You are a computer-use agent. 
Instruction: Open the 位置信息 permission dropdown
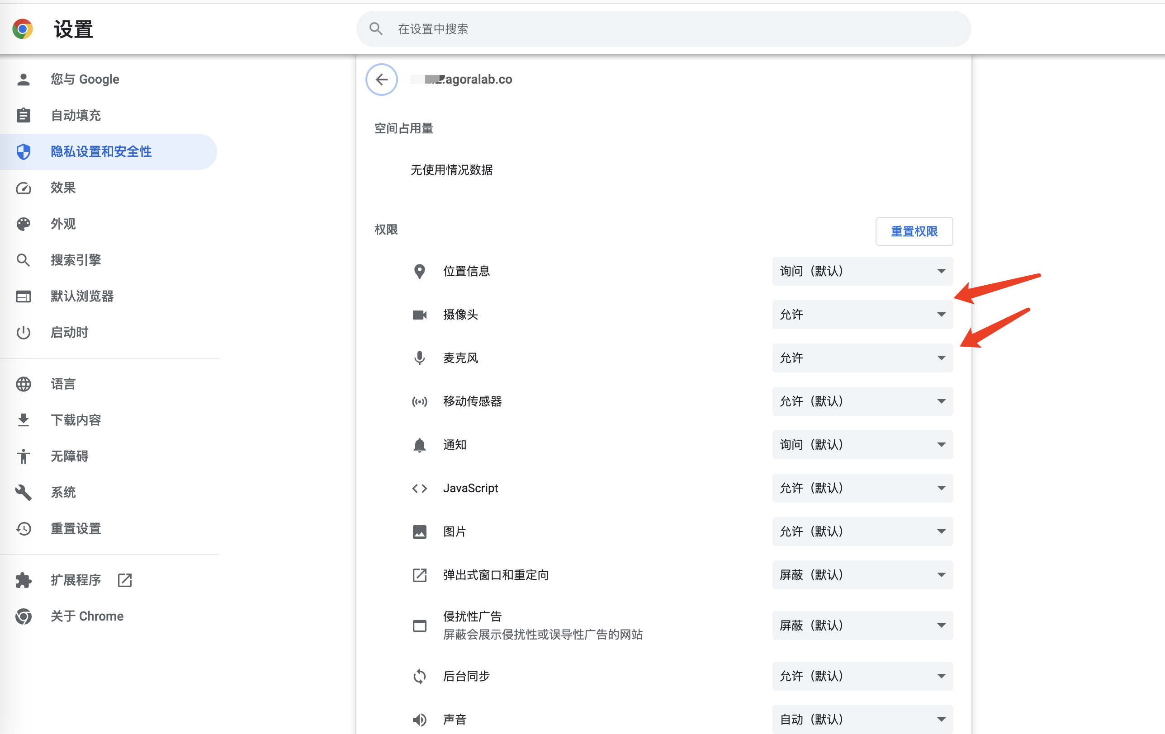tap(862, 271)
